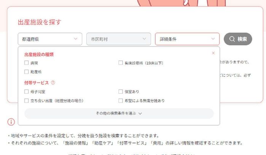Collapse the 詳細条件 dropdown field
This screenshot has width=266, height=155.
pyautogui.click(x=187, y=39)
